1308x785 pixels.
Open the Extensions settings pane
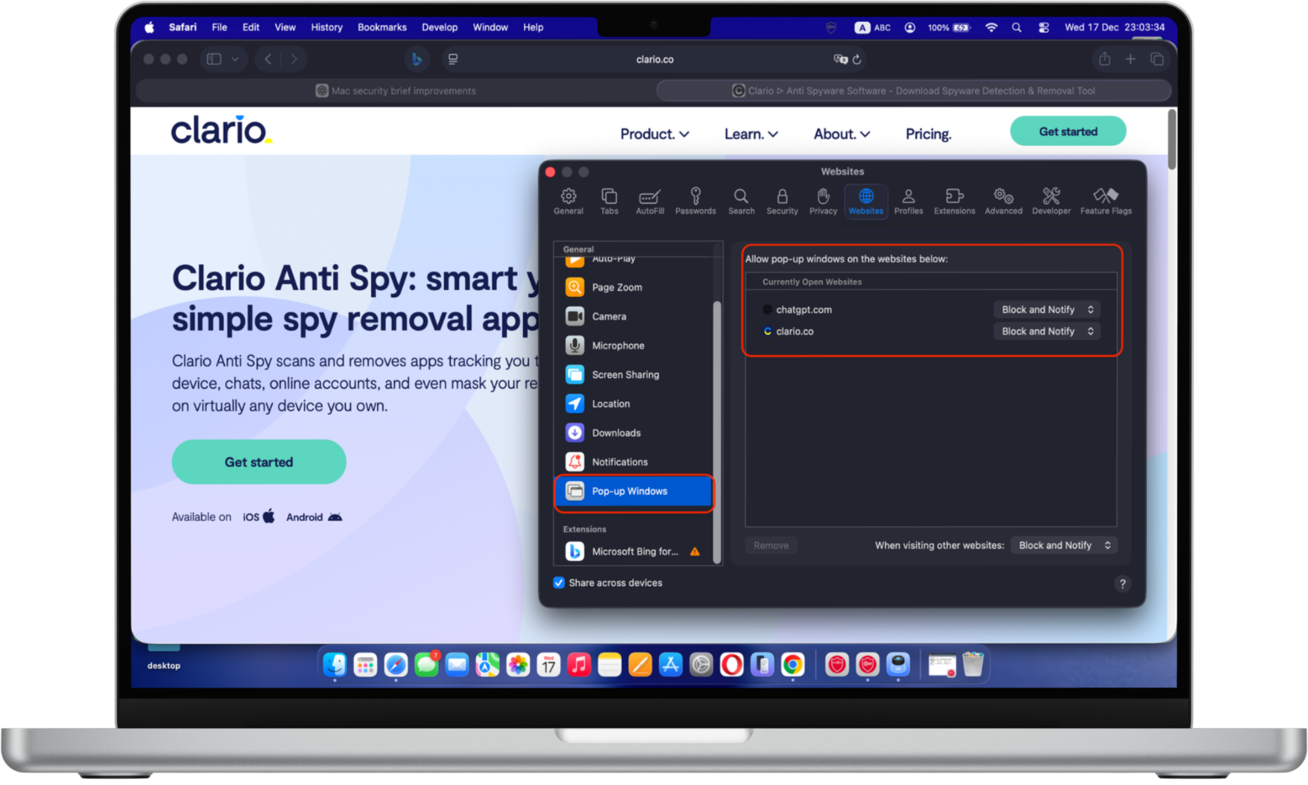point(954,201)
